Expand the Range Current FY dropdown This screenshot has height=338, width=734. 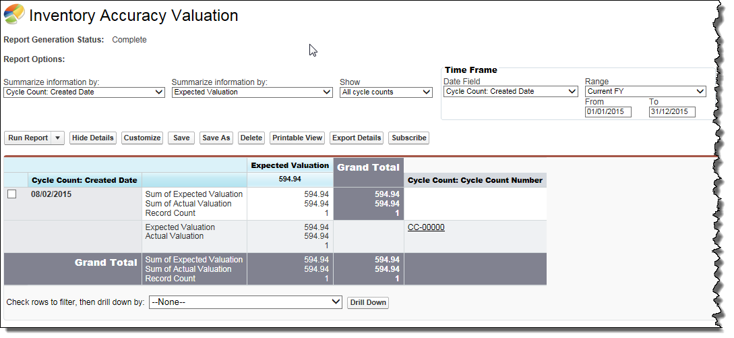tap(645, 91)
